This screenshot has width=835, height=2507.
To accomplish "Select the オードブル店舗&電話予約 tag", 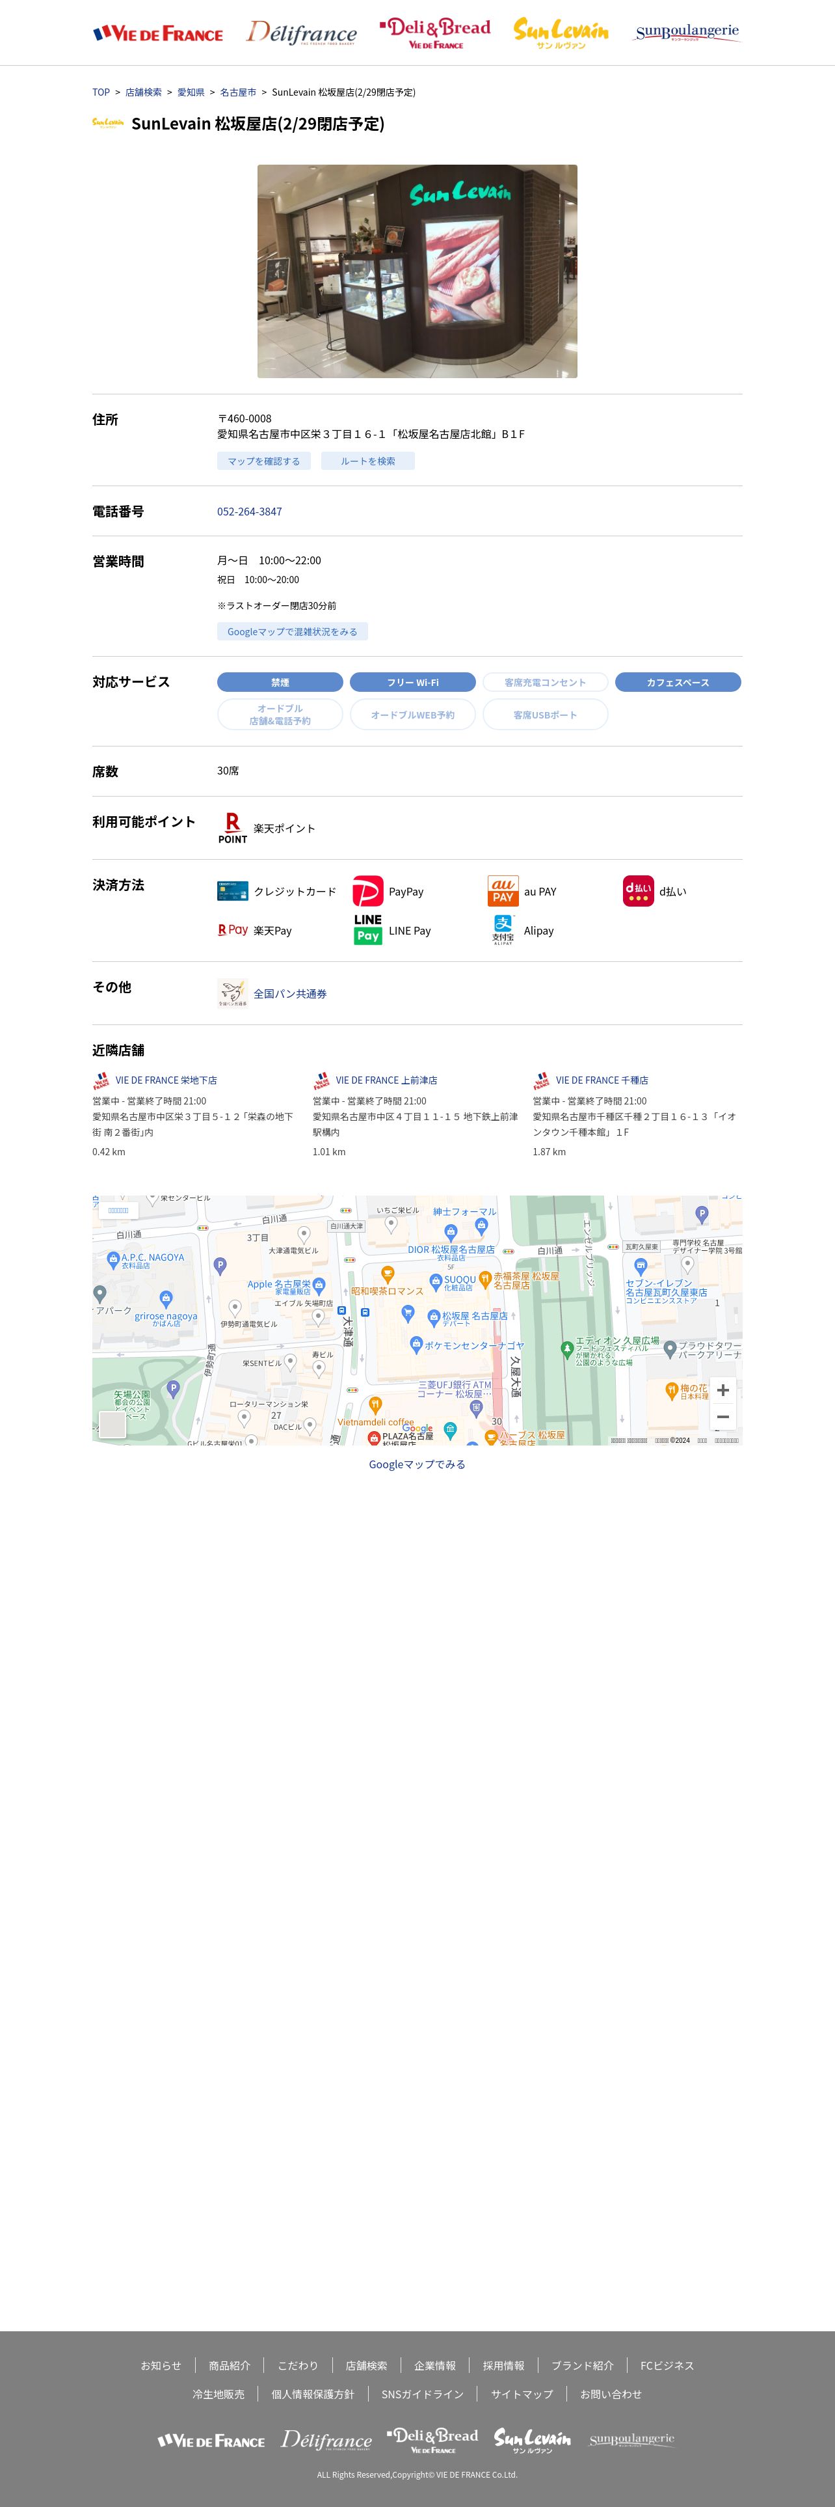I will point(280,715).
